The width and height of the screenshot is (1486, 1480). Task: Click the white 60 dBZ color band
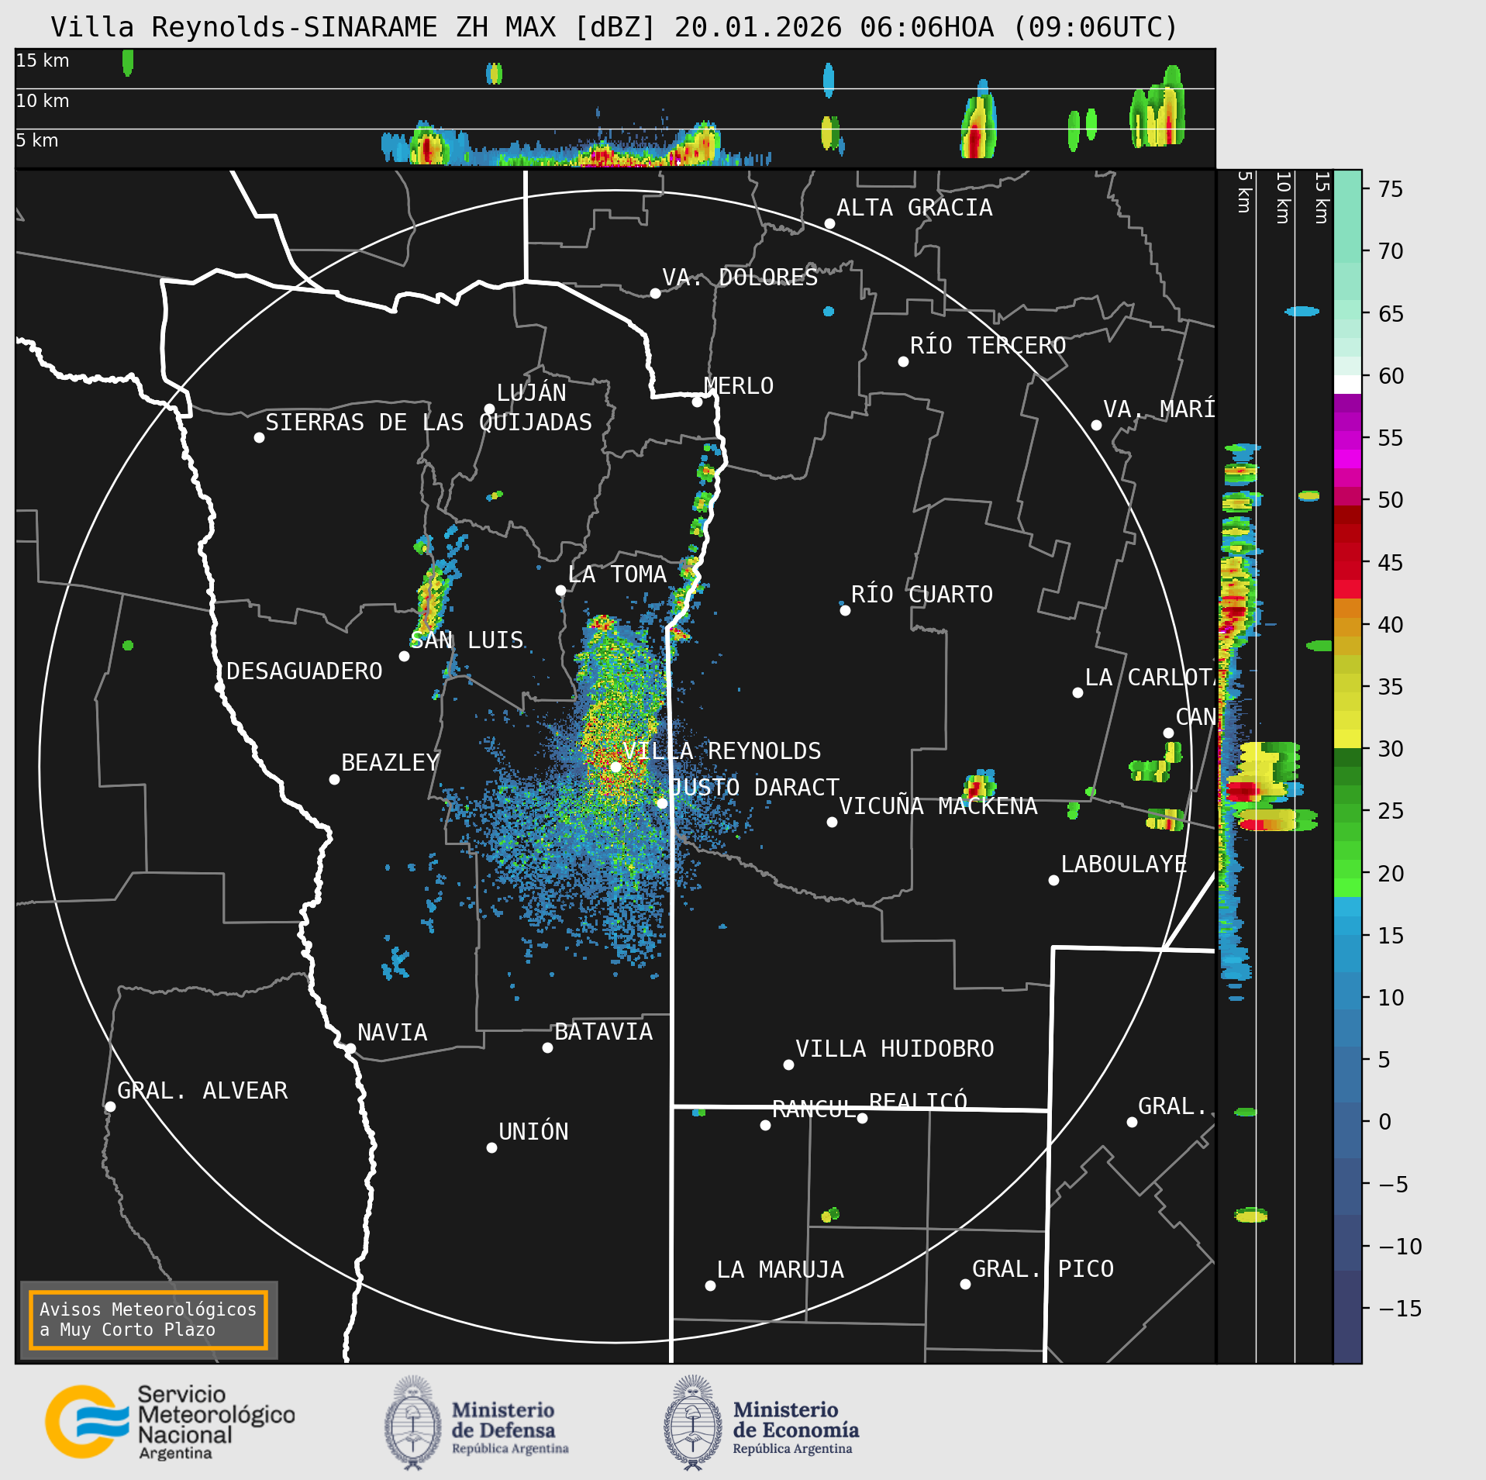coord(1347,385)
